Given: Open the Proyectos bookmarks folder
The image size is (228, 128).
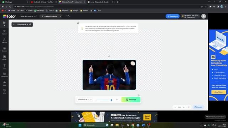Looking at the screenshot, I should point(64,11).
